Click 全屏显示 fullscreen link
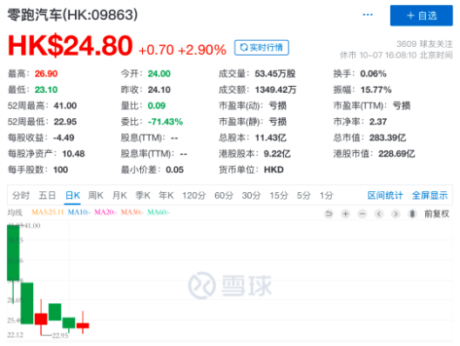460x346 pixels. tap(430, 196)
